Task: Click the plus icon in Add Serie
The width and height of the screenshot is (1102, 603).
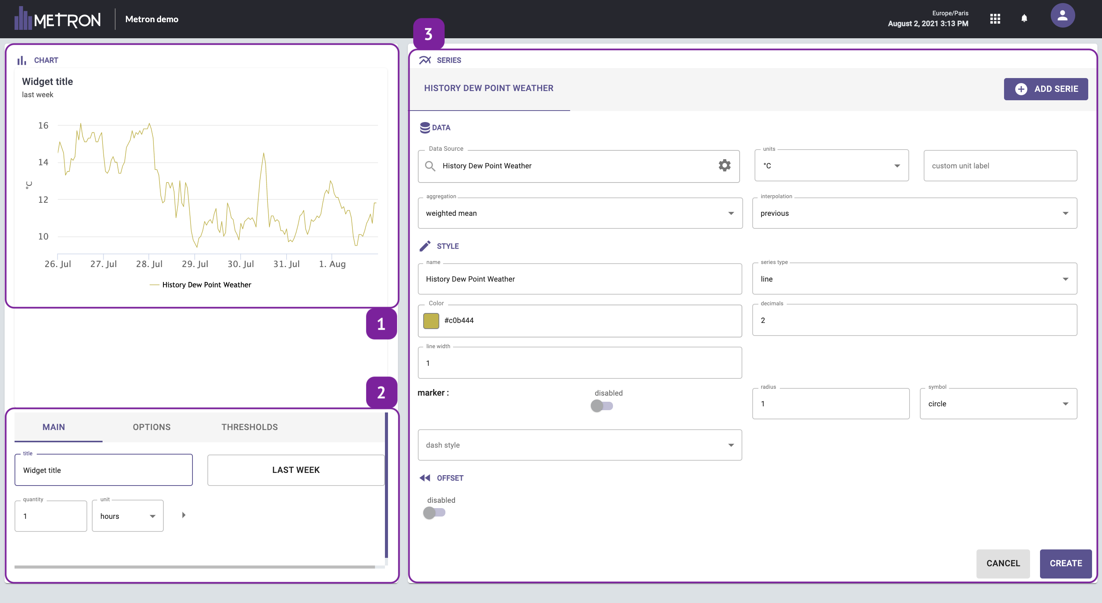Action: pos(1021,89)
